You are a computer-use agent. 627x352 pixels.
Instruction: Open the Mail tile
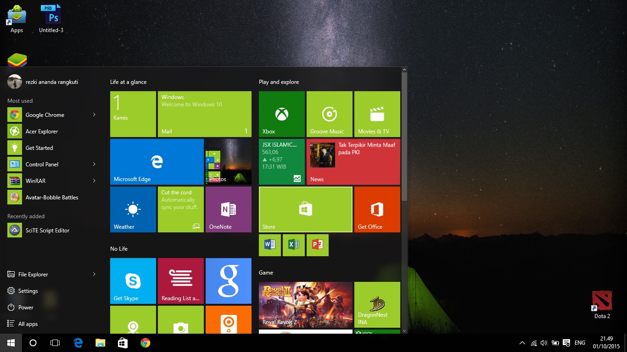click(204, 114)
